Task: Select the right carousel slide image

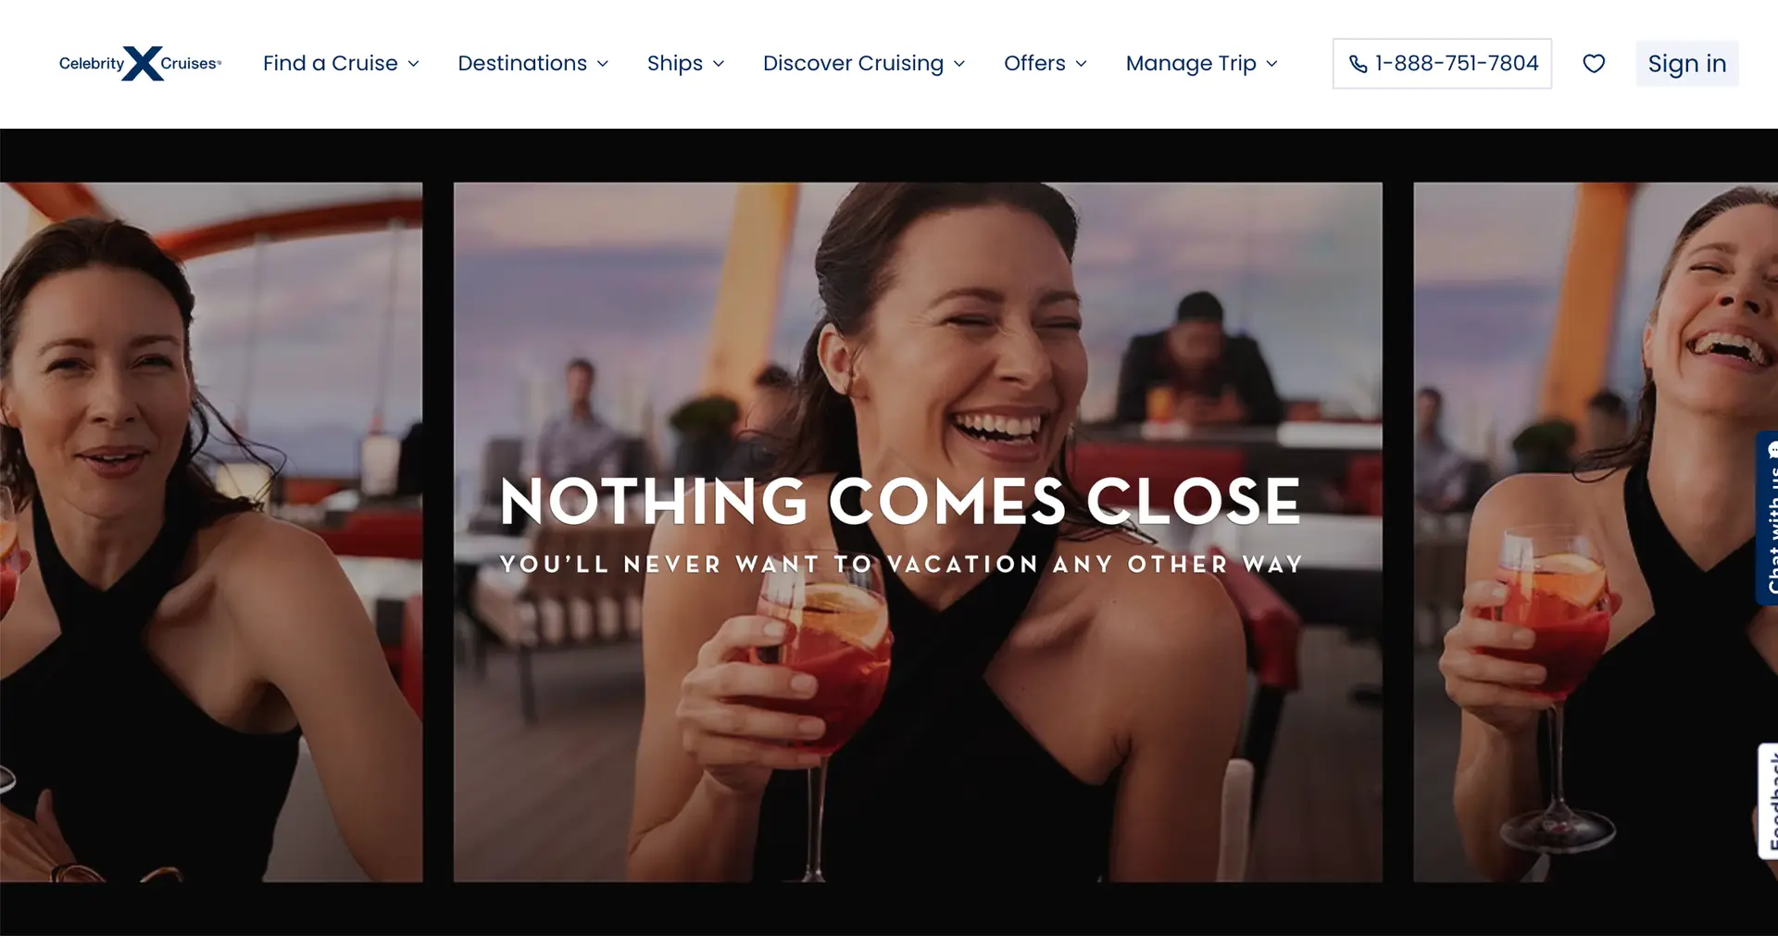Action: click(x=1596, y=531)
